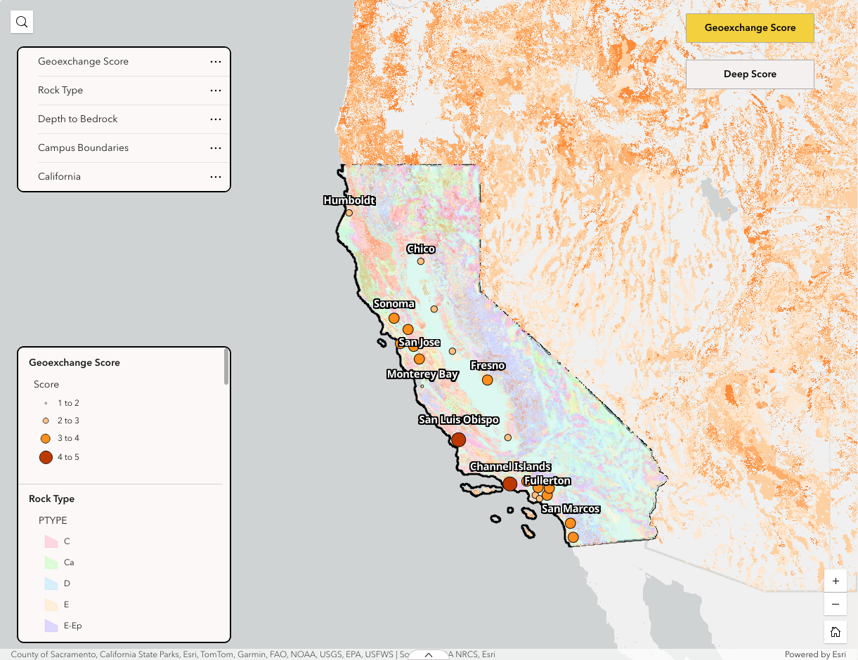Viewport: 858px width, 660px height.
Task: Zoom out with the minus button
Action: point(836,604)
